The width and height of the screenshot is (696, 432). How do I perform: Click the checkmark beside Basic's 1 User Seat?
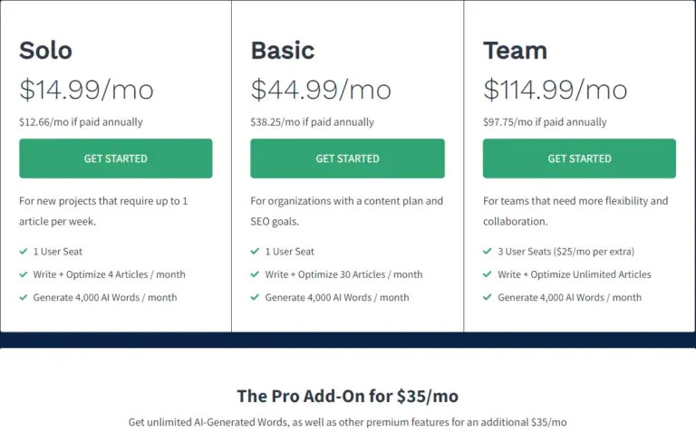[255, 251]
